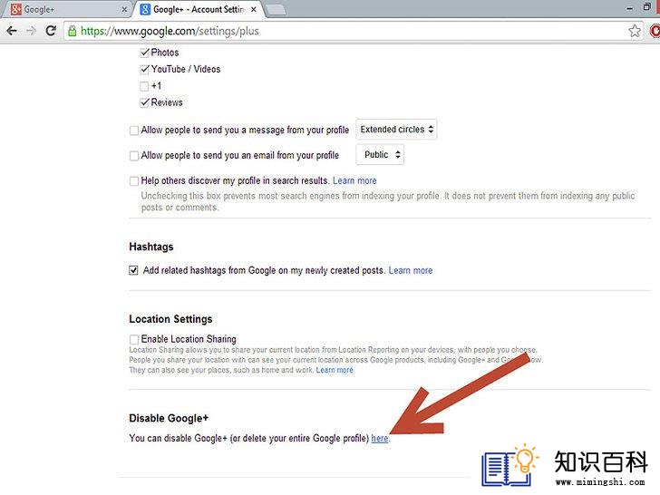This screenshot has width=660, height=495.
Task: Close the Google+ first tab
Action: click(x=124, y=9)
